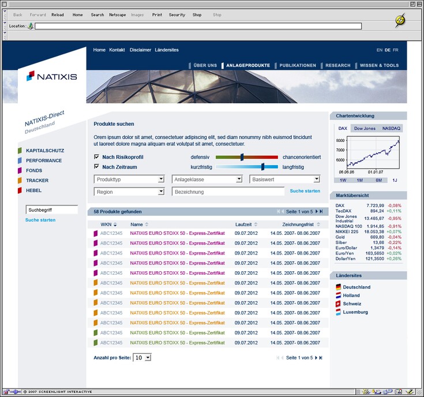The image size is (424, 397).
Task: Open TRACKER category
Action: (x=37, y=181)
